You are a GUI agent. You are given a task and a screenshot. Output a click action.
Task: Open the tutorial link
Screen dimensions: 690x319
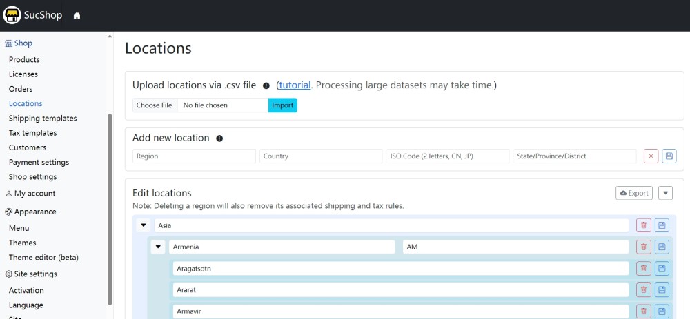[295, 85]
